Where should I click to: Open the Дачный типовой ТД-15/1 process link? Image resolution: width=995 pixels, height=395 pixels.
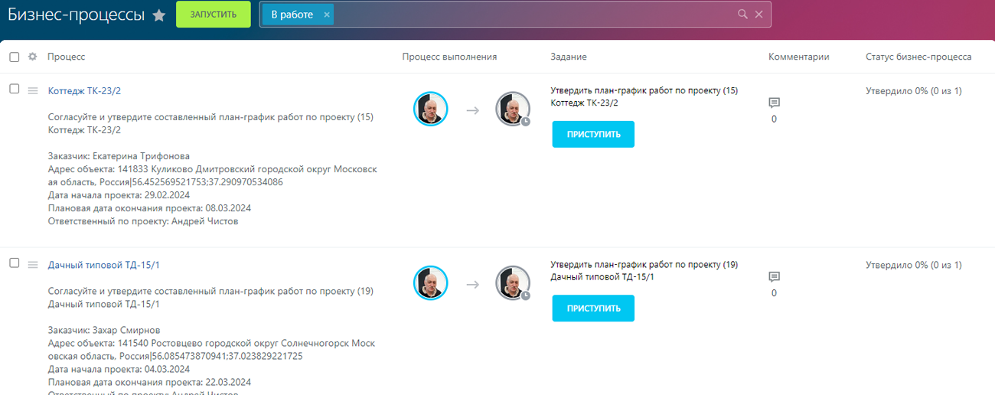point(103,265)
